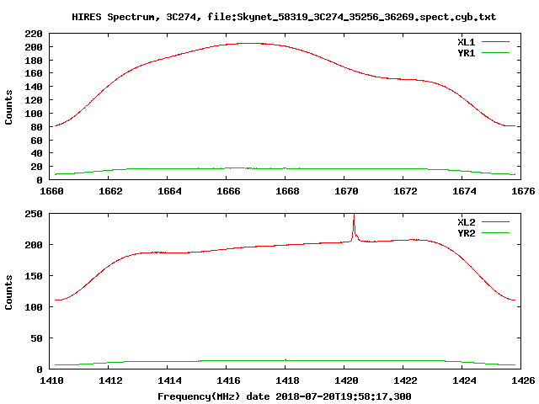Click the HIRES Spectrum plot title
Viewport: 539px width, 404px height.
[x=284, y=17]
